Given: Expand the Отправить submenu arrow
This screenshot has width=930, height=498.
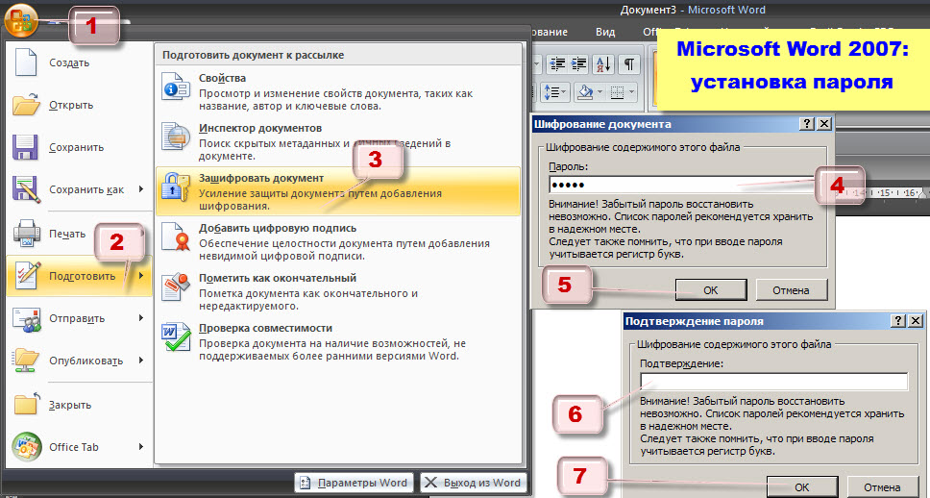Looking at the screenshot, I should coord(141,318).
